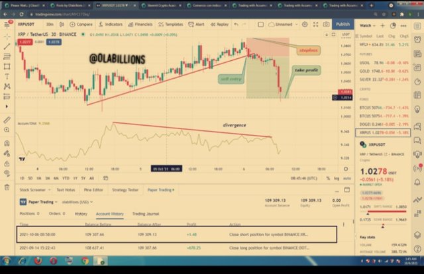Select the crosshair cursor tool

point(7,36)
